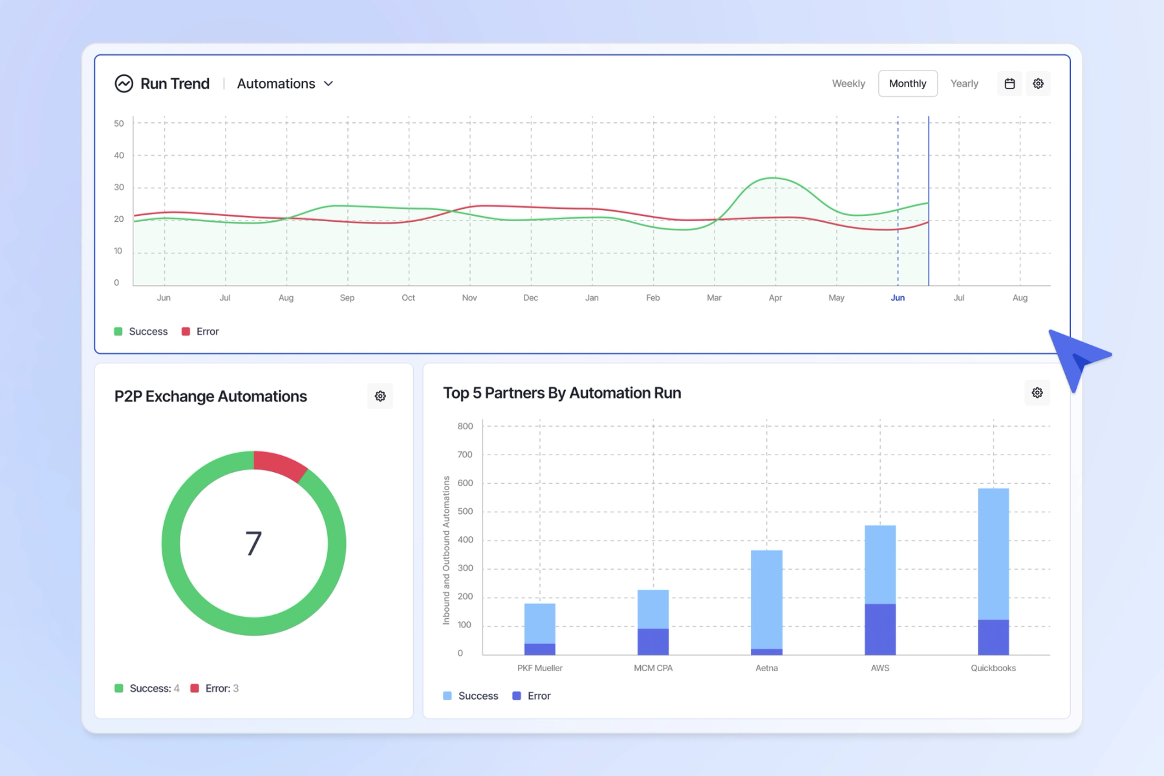Click the Success: 4 donut legend item
The width and height of the screenshot is (1164, 776).
147,688
